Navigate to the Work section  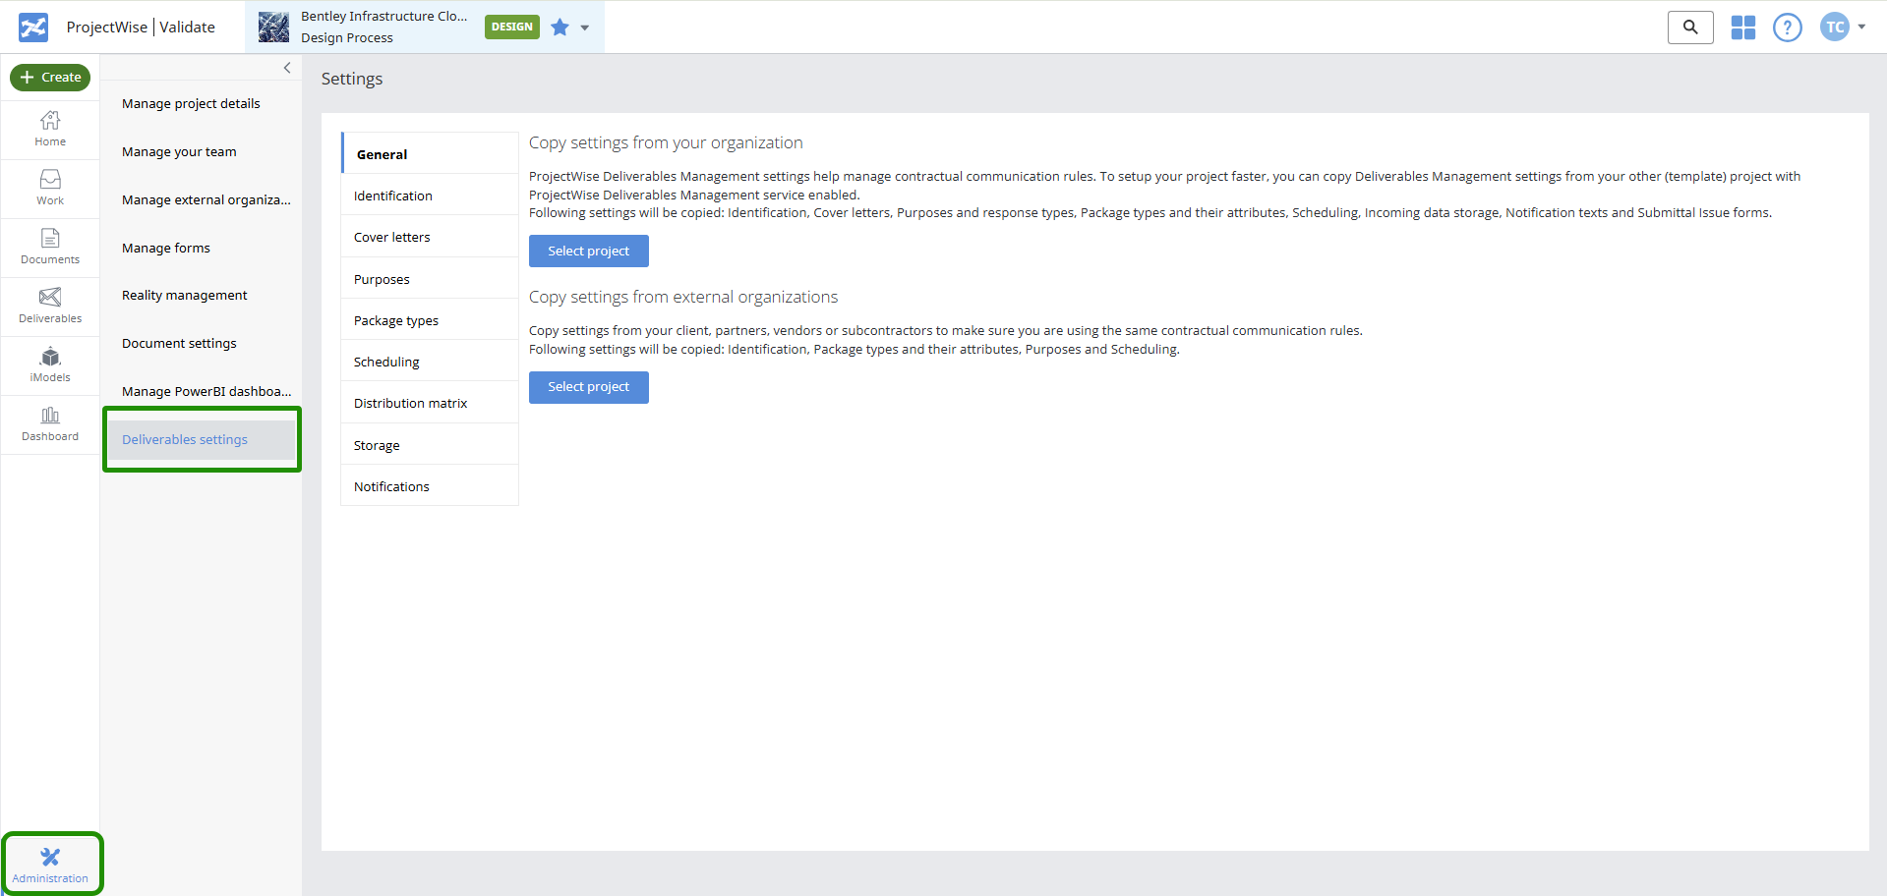coord(49,188)
